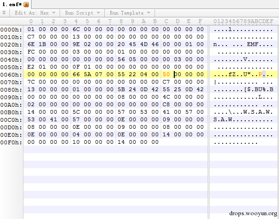The width and height of the screenshot is (279, 219).
Task: Close the 1.emf file tab
Action: pyautogui.click(x=26, y=4)
